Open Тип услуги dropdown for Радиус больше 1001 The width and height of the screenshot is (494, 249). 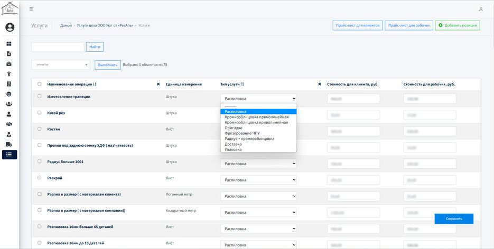click(258, 164)
